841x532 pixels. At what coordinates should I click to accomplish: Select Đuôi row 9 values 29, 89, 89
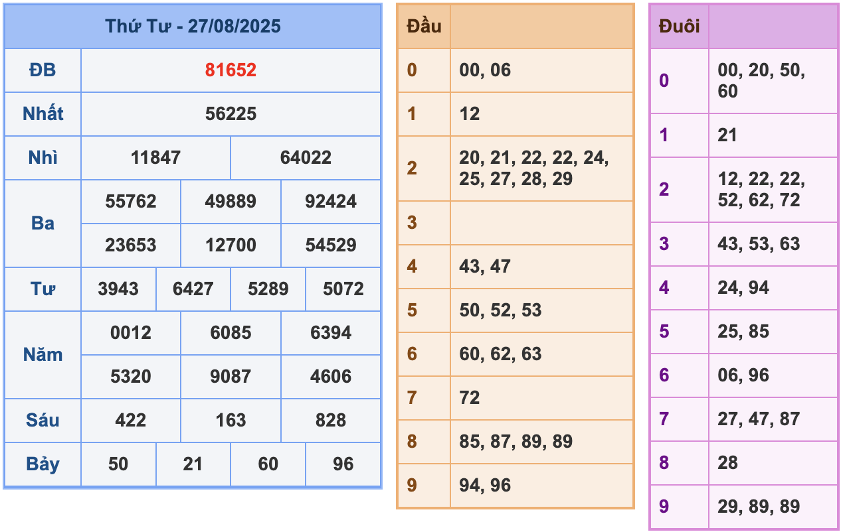(759, 507)
